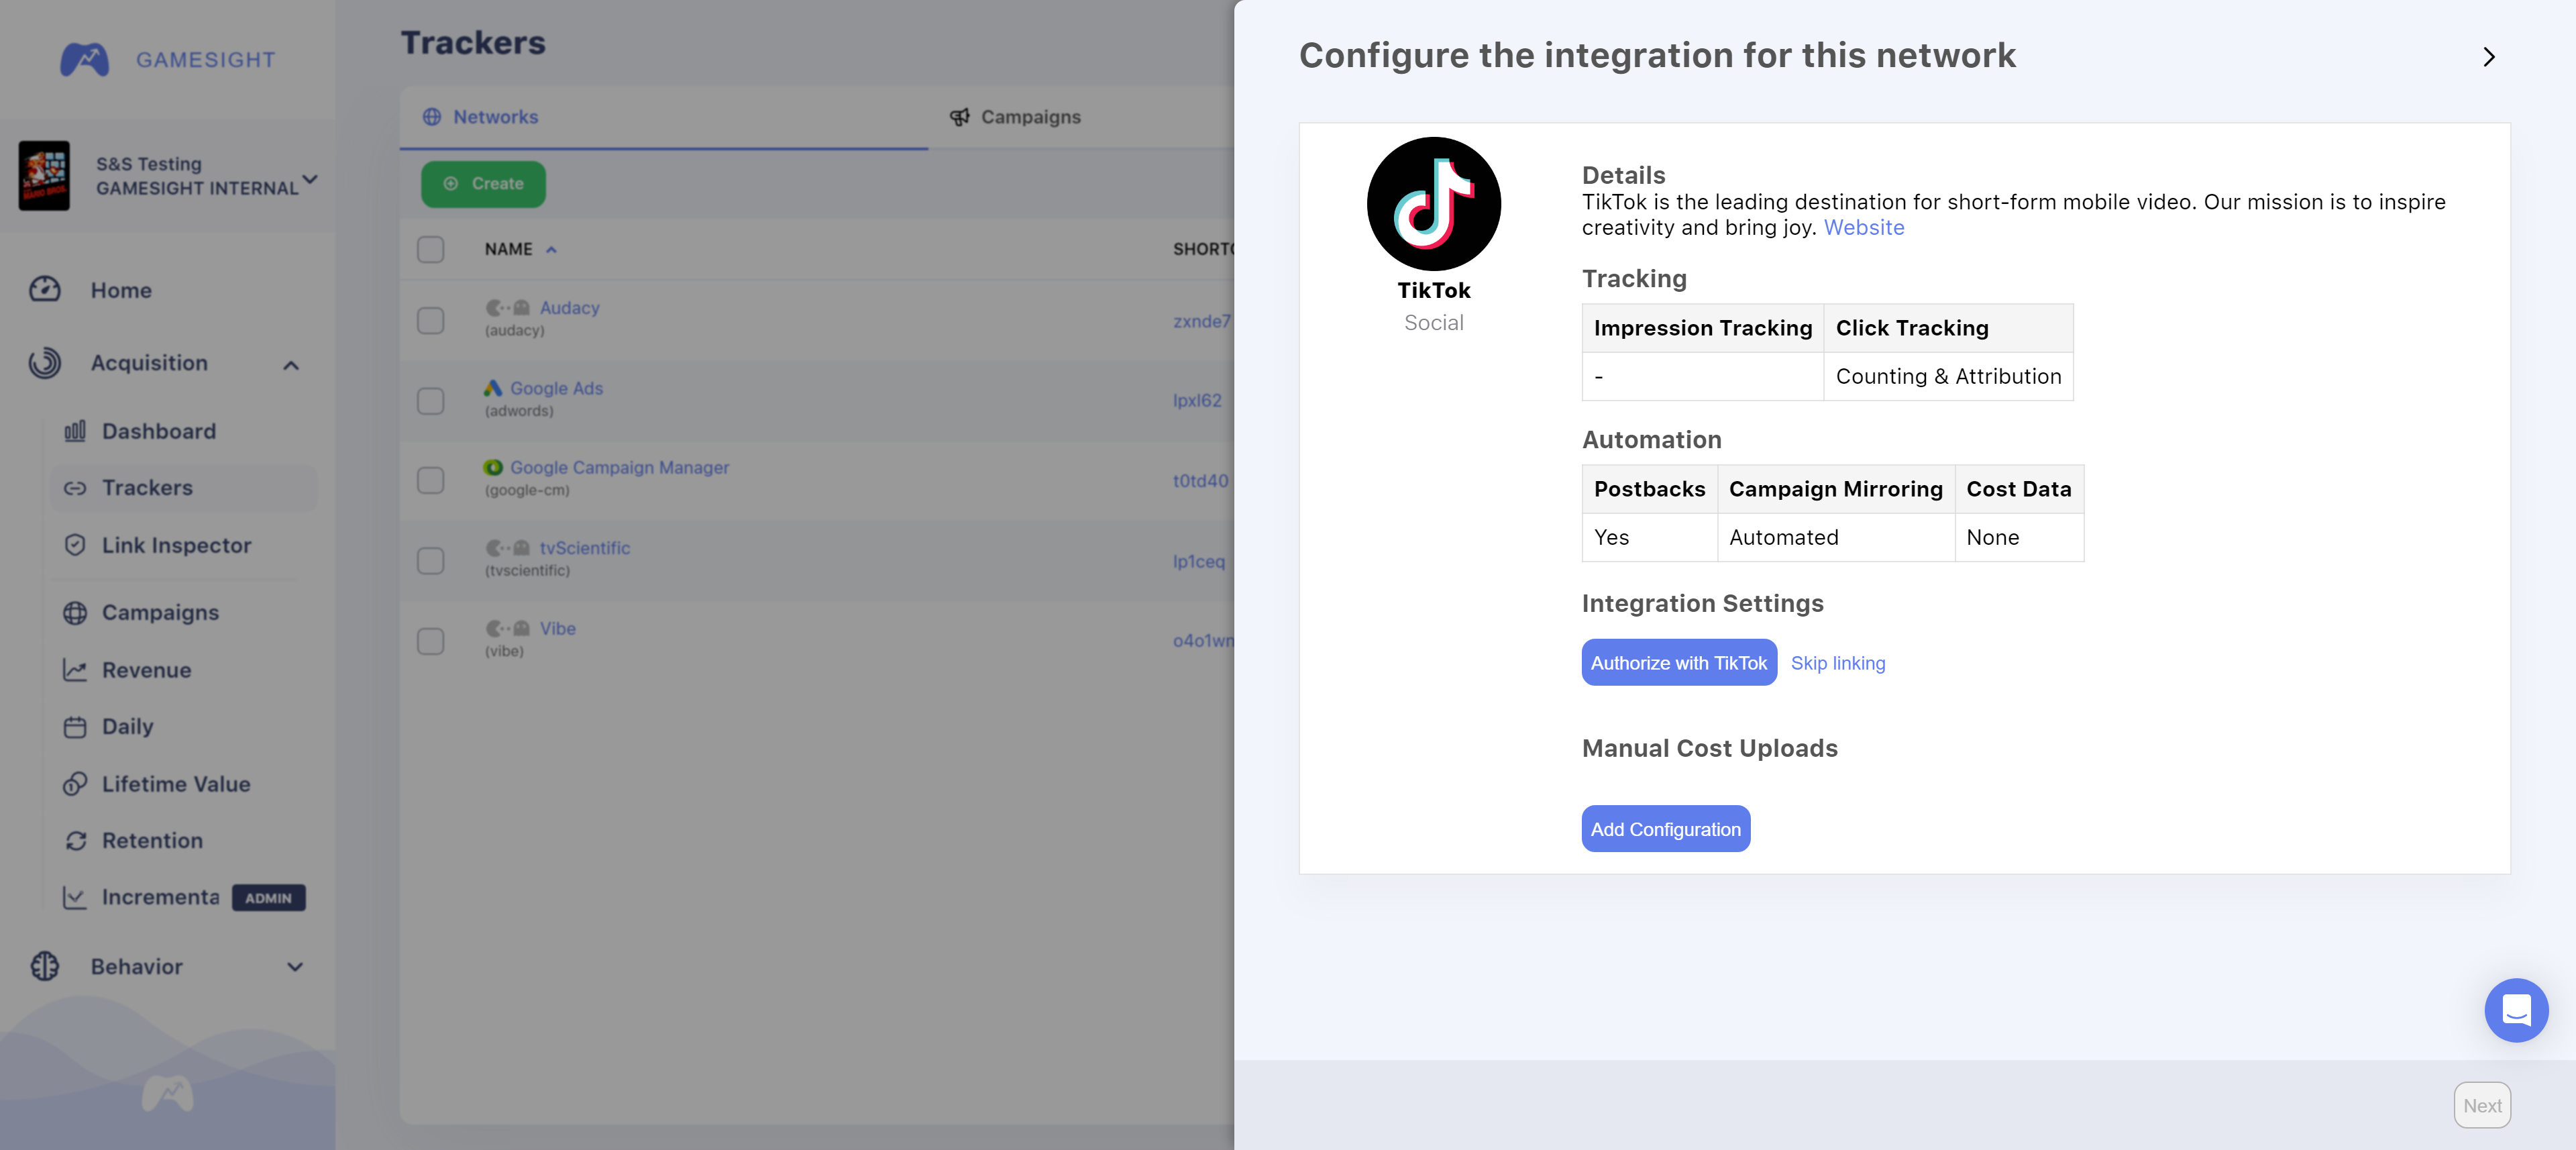Click the Add Configuration button
This screenshot has width=2576, height=1150.
[x=1665, y=829]
